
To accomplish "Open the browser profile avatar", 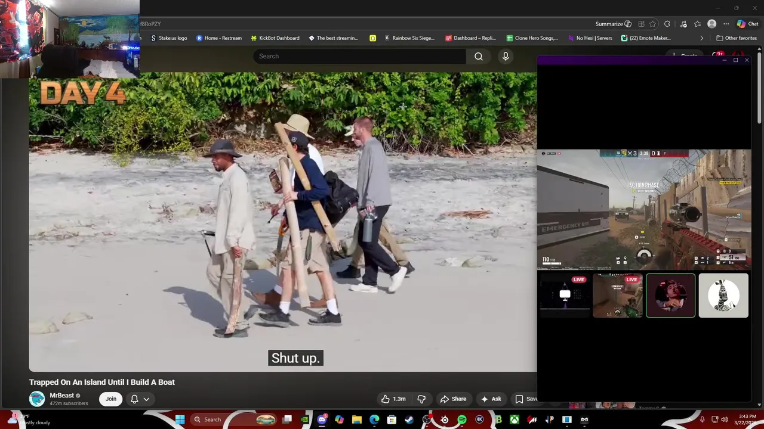I will (711, 24).
